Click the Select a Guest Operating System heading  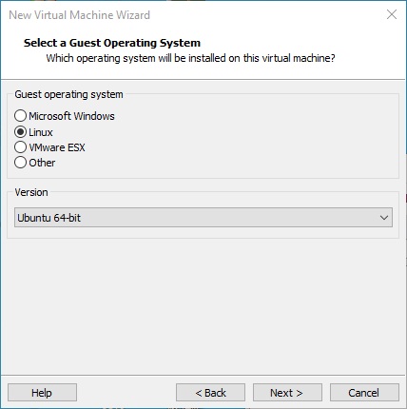tap(112, 43)
